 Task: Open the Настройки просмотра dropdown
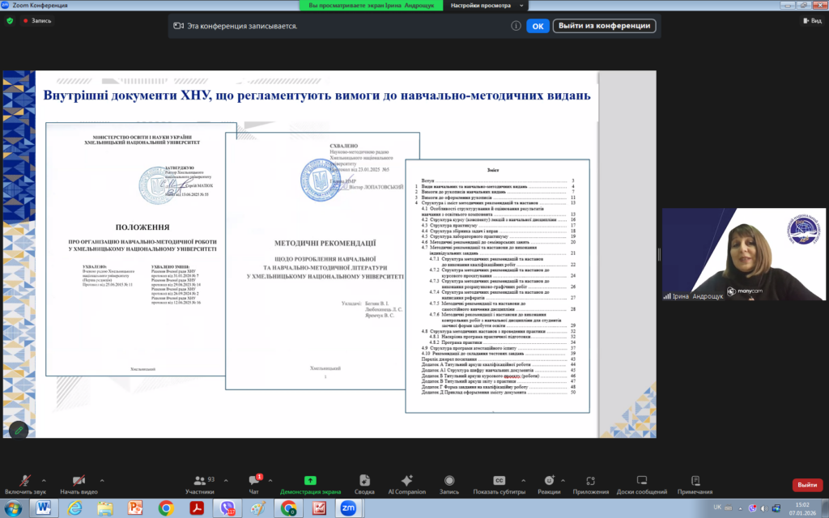point(483,6)
